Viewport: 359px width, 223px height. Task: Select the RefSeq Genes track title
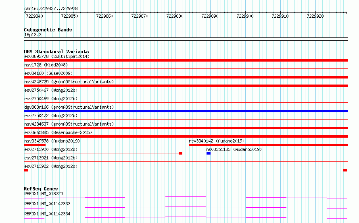pyautogui.click(x=41, y=189)
